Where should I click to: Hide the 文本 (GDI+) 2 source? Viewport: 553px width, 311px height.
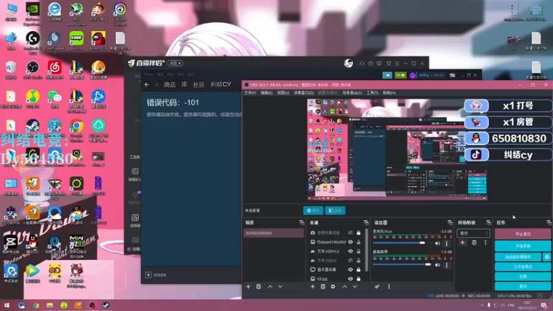tap(350, 252)
